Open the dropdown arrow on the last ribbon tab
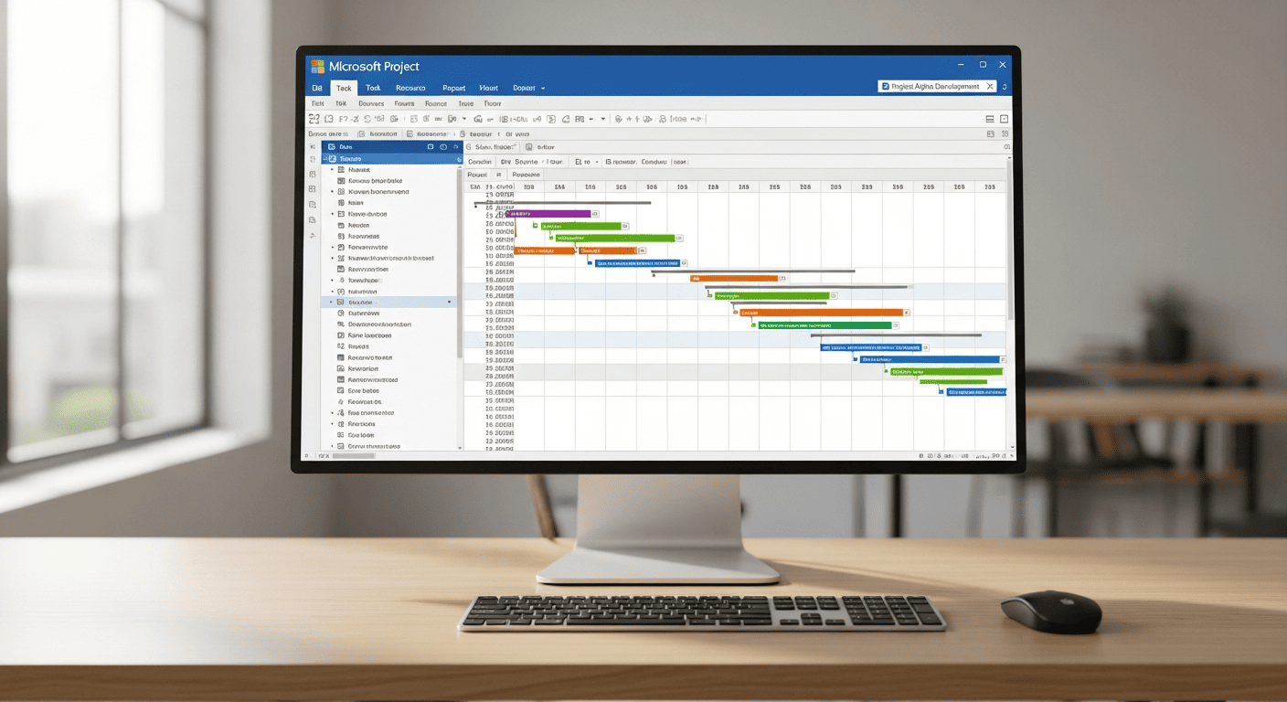 pyautogui.click(x=543, y=89)
